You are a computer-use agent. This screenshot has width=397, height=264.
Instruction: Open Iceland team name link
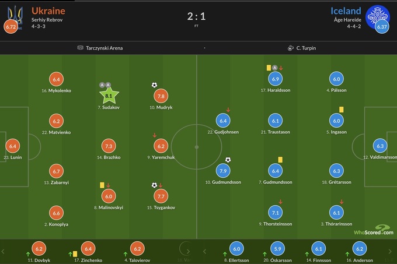[x=346, y=10]
